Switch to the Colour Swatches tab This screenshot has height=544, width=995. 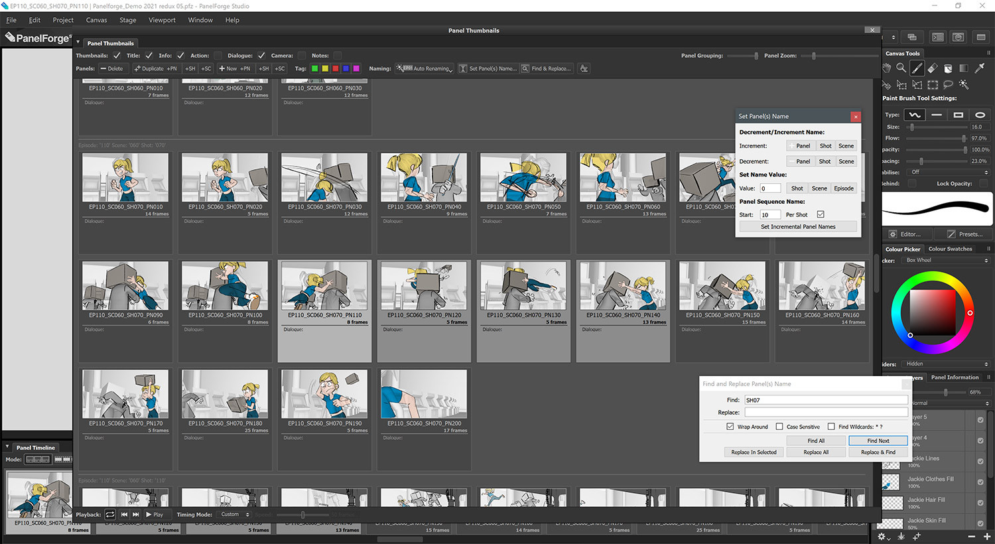coord(950,249)
